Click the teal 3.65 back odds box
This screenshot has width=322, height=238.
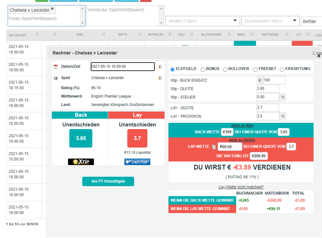(81, 138)
